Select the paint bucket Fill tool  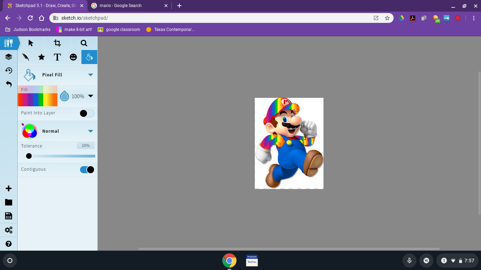pos(89,57)
